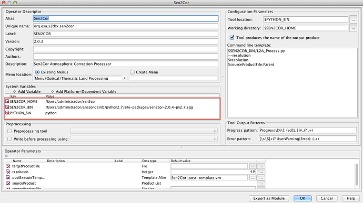Select the Template After data type cell
The image size is (363, 203).
[155, 178]
